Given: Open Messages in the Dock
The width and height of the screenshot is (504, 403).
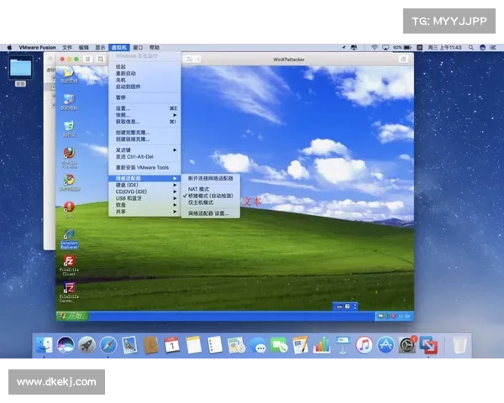Looking at the screenshot, I should tap(258, 345).
